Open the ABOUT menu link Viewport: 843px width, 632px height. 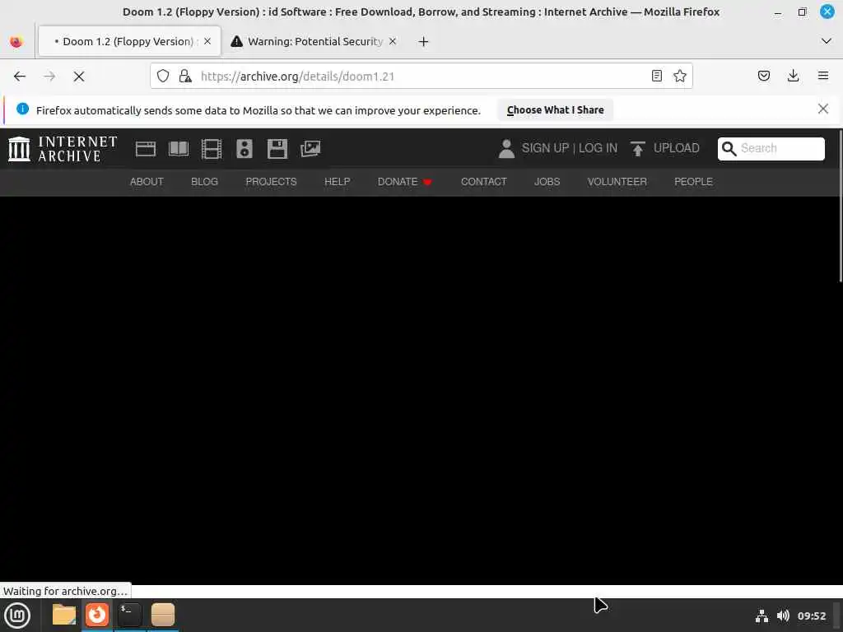(147, 182)
